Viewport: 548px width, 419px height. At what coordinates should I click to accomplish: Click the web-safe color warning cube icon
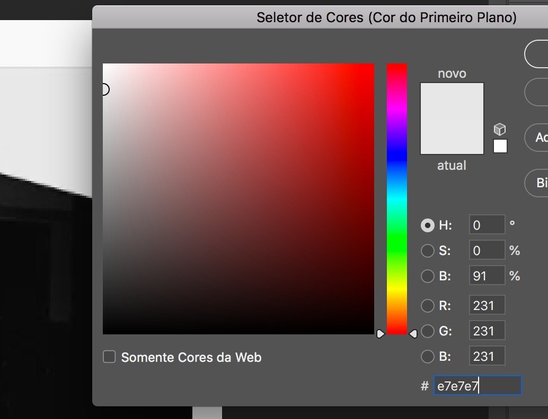pyautogui.click(x=499, y=129)
